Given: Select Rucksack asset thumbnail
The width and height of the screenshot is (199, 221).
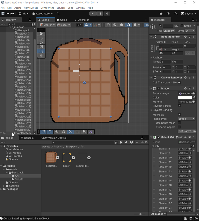Looking at the screenshot, I should tap(51, 157).
